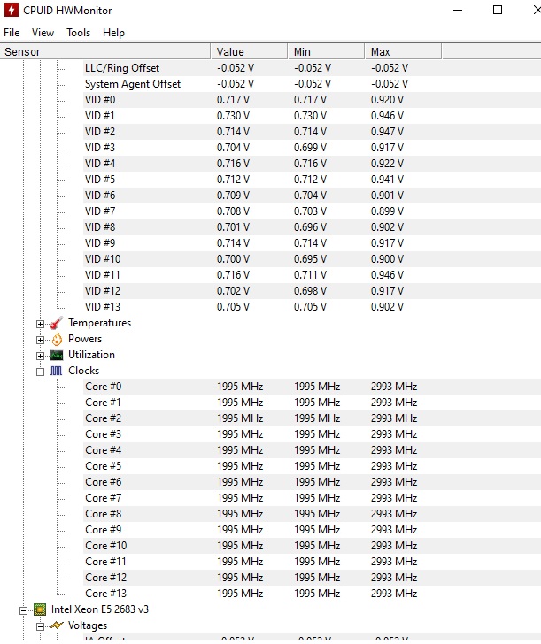Select the Clocks tree label
This screenshot has width=541, height=644.
click(83, 371)
